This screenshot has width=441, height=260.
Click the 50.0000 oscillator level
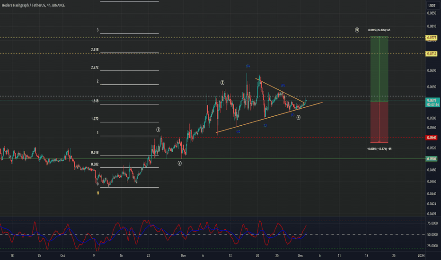pyautogui.click(x=432, y=234)
